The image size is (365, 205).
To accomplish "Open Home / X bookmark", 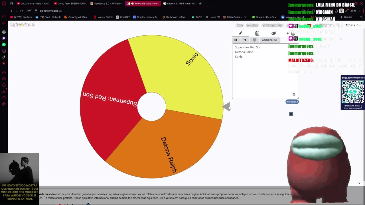I will click(213, 17).
